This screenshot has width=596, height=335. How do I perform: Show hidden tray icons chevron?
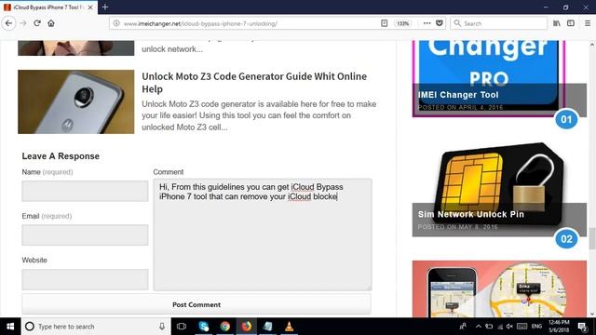pos(479,327)
